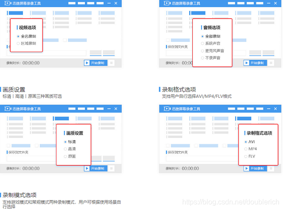Click the 录制格式选项 section heading on page

click(x=179, y=89)
